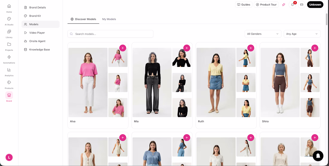Start the Product Tour
Screen dimensions: 329x166
point(266,4)
